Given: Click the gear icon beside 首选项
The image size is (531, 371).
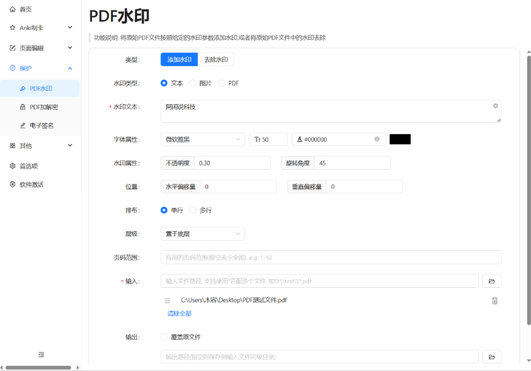Looking at the screenshot, I should point(13,166).
